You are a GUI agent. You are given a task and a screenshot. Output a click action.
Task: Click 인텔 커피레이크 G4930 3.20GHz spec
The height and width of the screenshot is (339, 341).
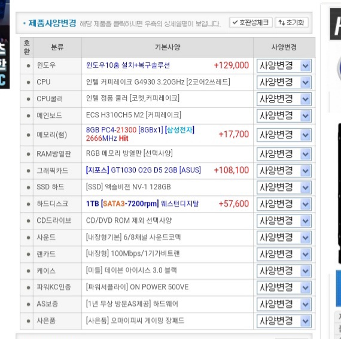point(158,82)
